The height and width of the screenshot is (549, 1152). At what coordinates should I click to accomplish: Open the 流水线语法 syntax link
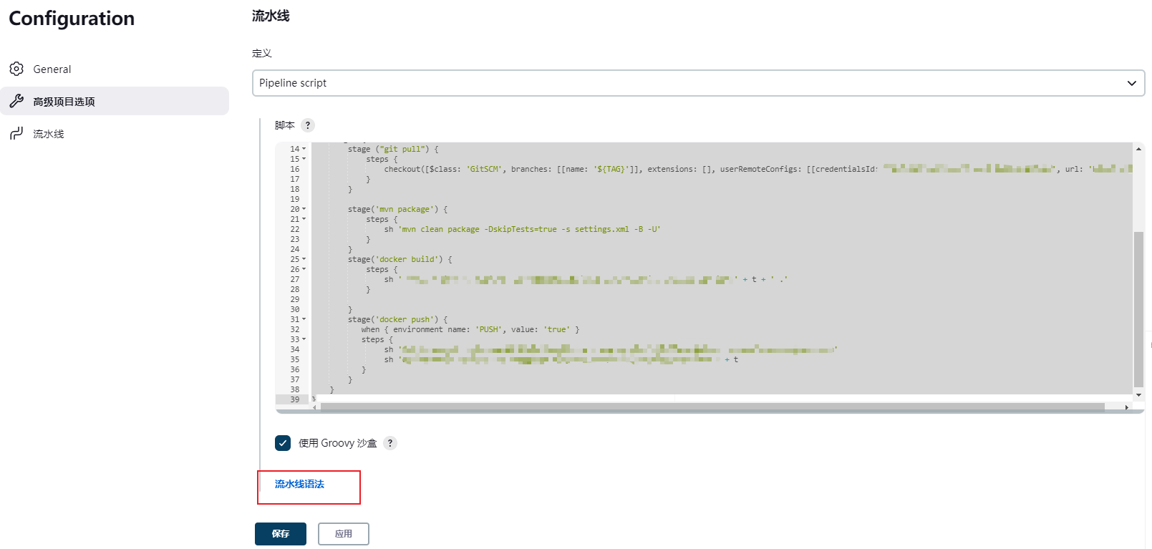pyautogui.click(x=299, y=484)
